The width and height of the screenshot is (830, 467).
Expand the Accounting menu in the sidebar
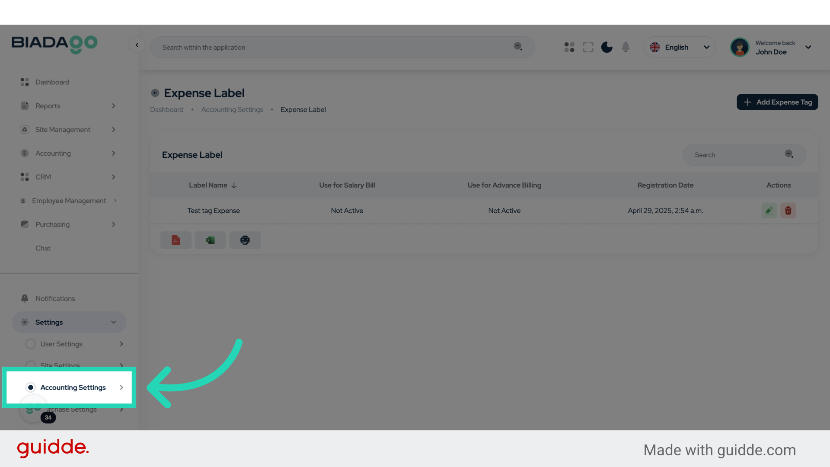tap(53, 153)
